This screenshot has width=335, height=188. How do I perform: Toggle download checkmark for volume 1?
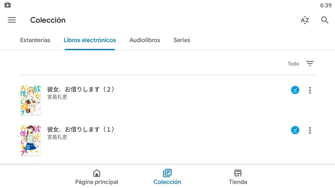(295, 130)
